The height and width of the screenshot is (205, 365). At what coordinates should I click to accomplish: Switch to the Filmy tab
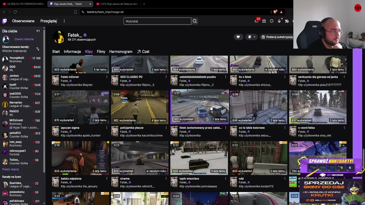[101, 52]
